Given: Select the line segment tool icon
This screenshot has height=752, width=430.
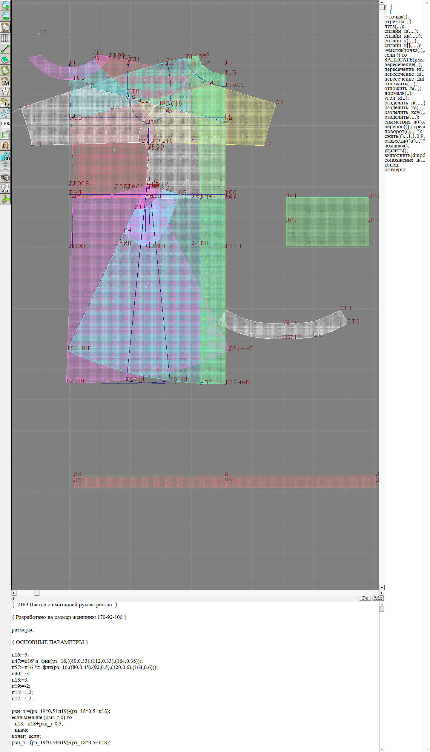Looking at the screenshot, I should point(5,49).
